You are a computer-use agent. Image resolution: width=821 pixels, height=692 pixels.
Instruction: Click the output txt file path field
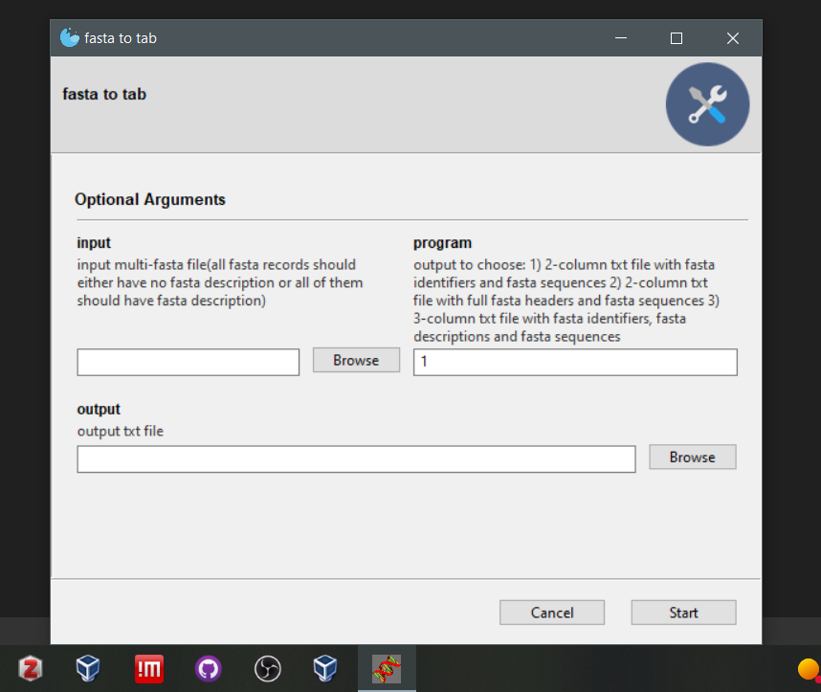click(x=356, y=459)
